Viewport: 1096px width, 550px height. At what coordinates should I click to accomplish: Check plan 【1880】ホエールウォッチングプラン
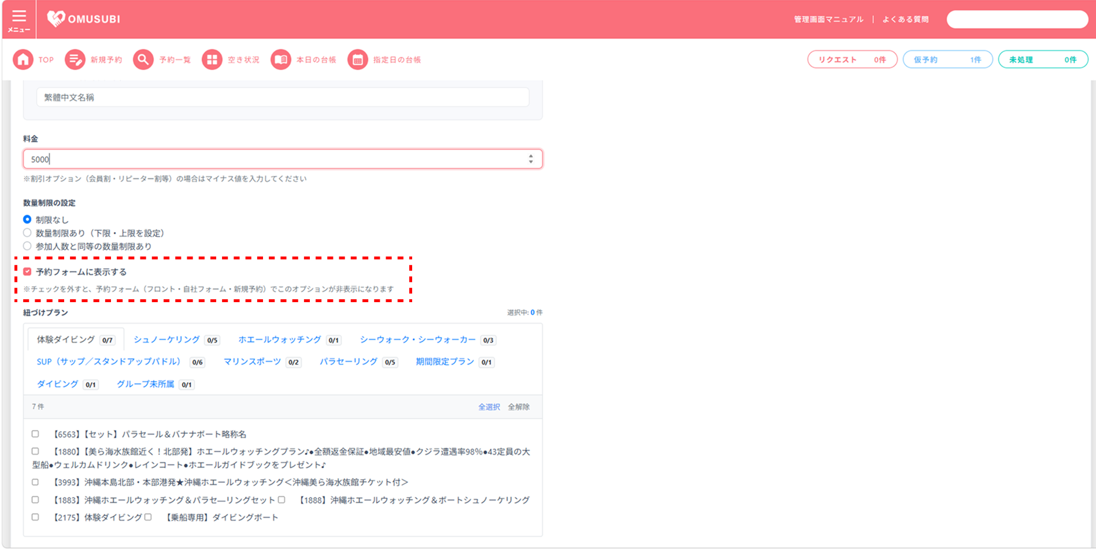click(x=35, y=451)
